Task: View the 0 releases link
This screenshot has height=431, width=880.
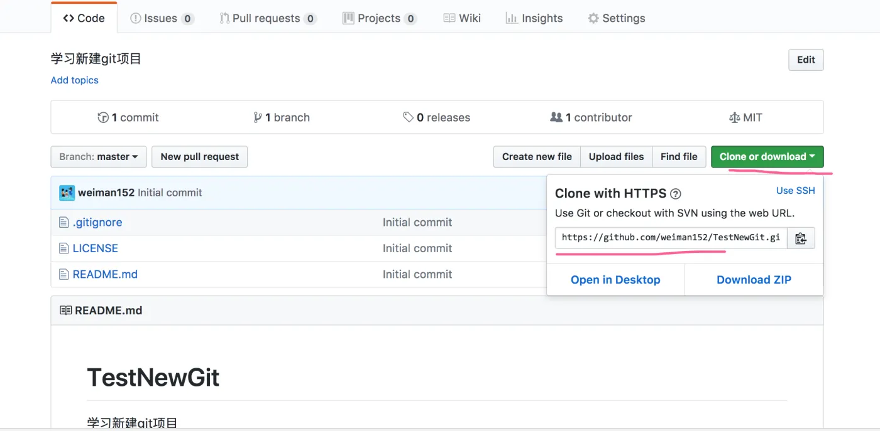Action: pyautogui.click(x=437, y=117)
